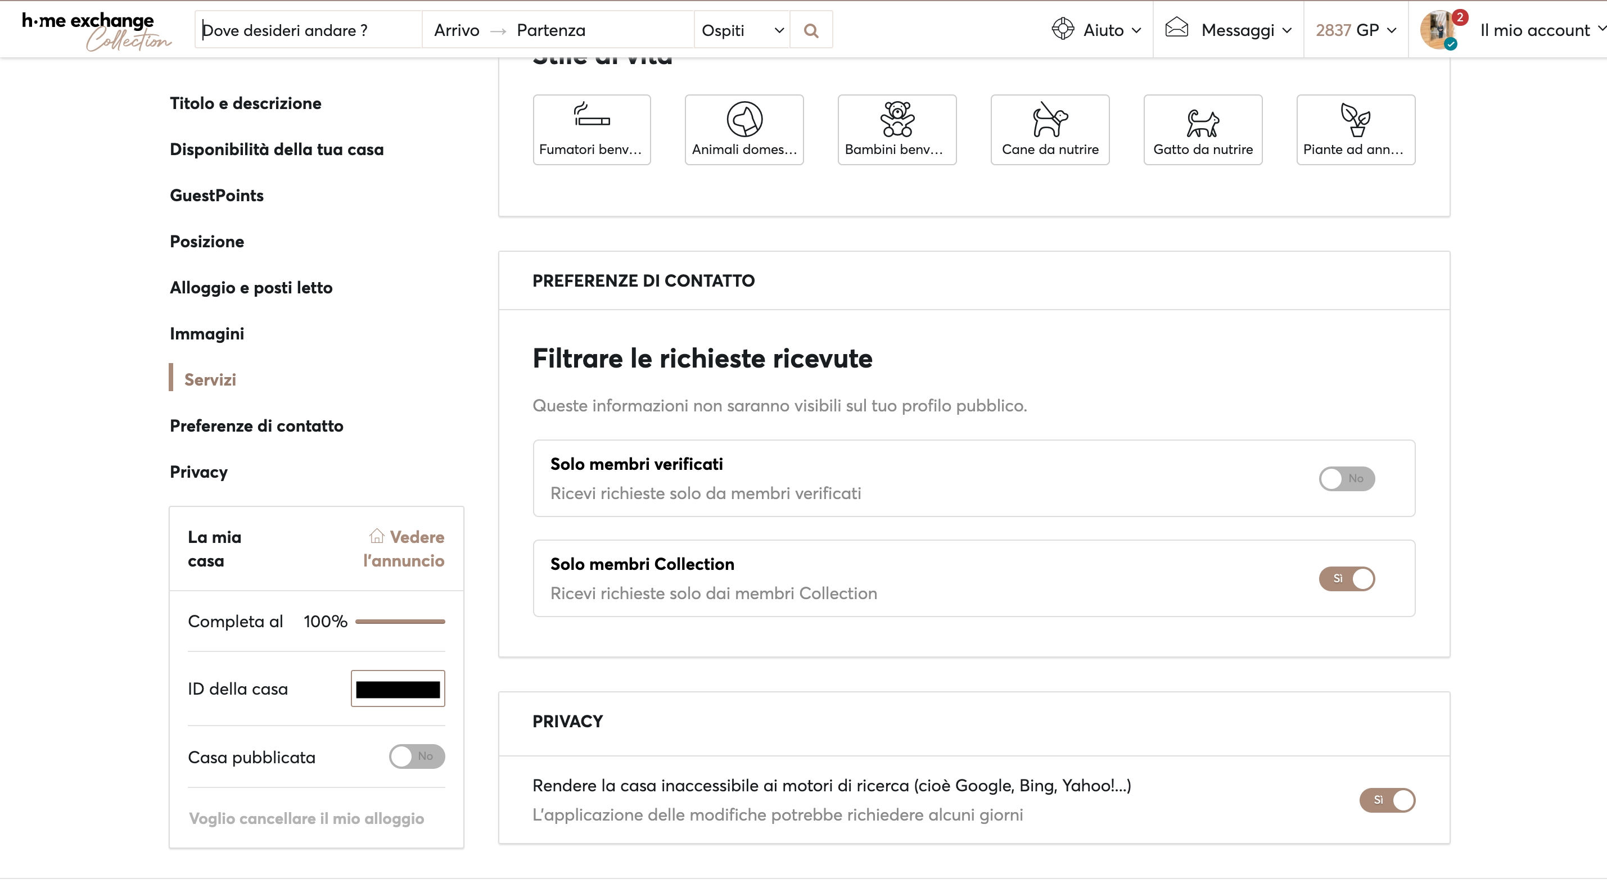Select the plants to water icon
Image resolution: width=1607 pixels, height=888 pixels.
coord(1355,119)
